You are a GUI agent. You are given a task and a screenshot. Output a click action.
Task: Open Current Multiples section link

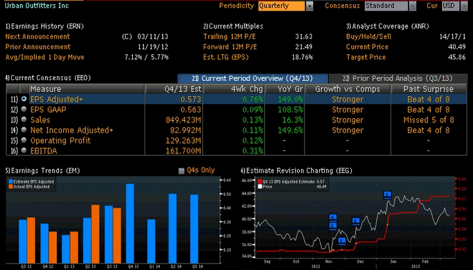[233, 26]
